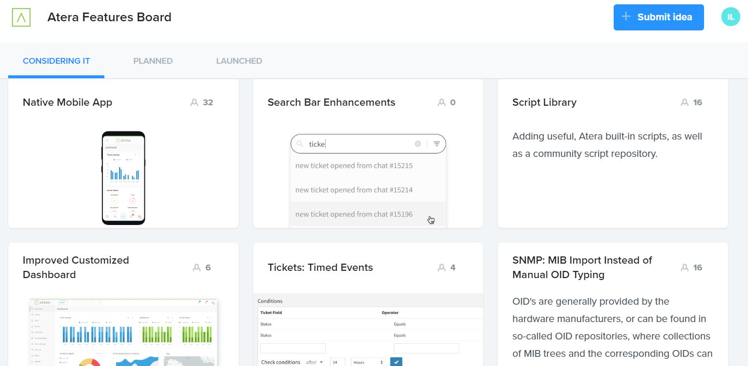Click the Conditions heading in the Timed Events image
Viewport: 748px width, 366px height.
click(270, 301)
